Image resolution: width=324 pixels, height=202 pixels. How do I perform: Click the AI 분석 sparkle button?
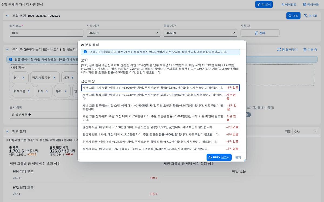pos(264,4)
